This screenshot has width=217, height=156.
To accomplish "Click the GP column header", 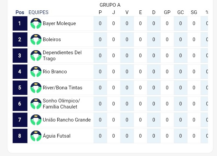I will tap(167, 12).
